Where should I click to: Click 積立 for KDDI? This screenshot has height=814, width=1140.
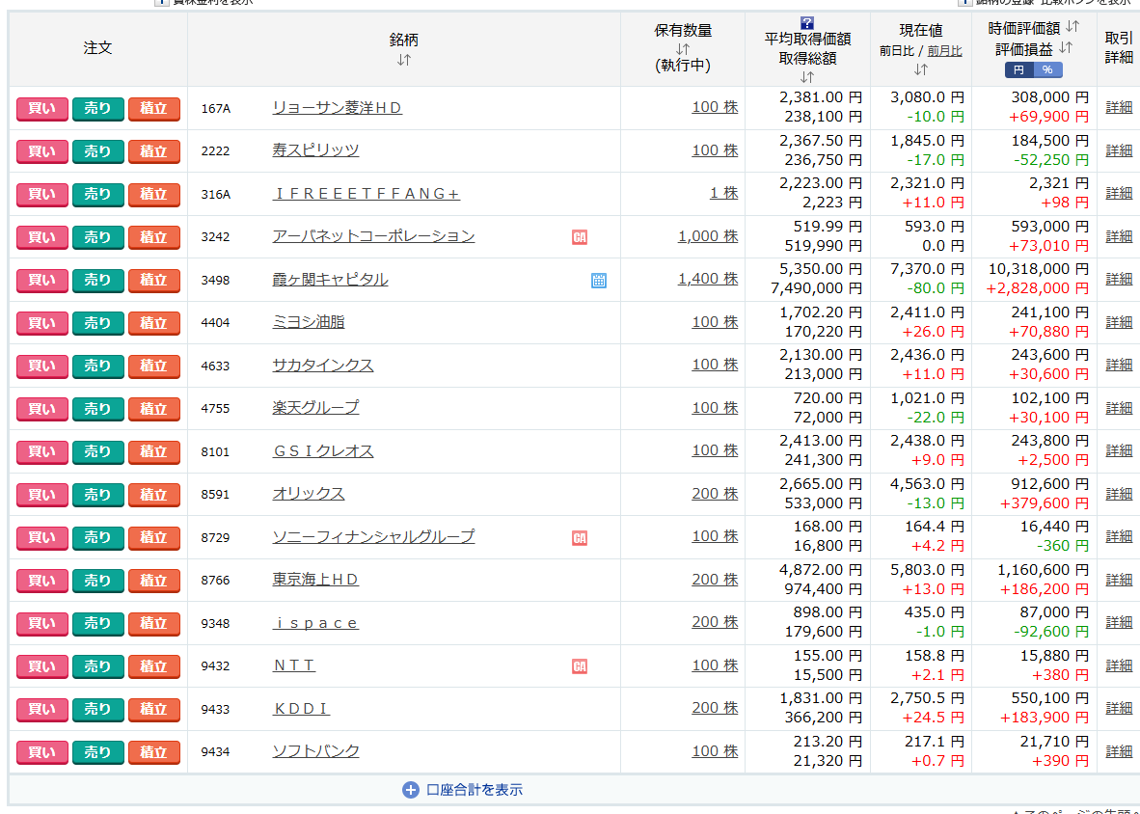[154, 709]
